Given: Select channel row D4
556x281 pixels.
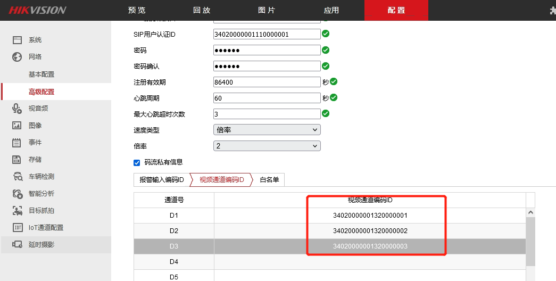Looking at the screenshot, I should pos(330,262).
